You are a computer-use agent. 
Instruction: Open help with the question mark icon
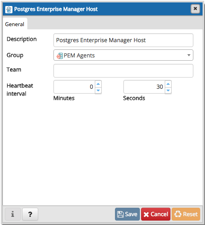pyautogui.click(x=30, y=214)
